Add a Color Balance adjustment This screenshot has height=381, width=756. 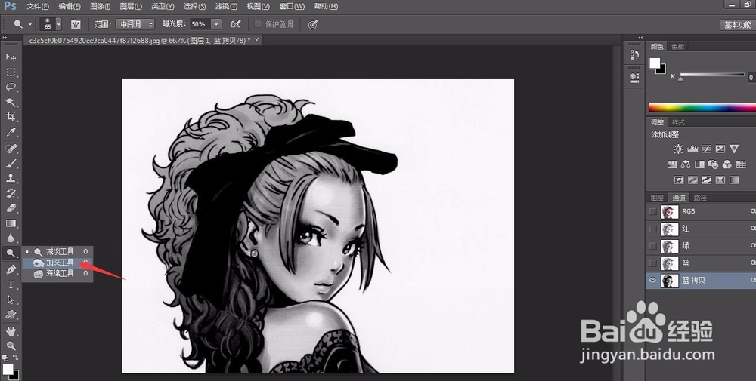tap(686, 164)
